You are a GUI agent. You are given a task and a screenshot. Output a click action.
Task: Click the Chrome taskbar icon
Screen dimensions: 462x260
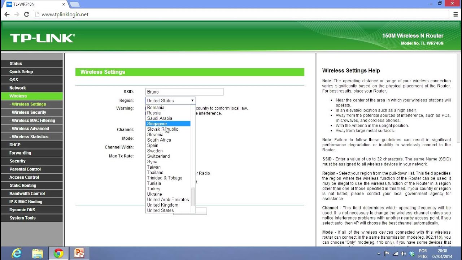pyautogui.click(x=58, y=253)
